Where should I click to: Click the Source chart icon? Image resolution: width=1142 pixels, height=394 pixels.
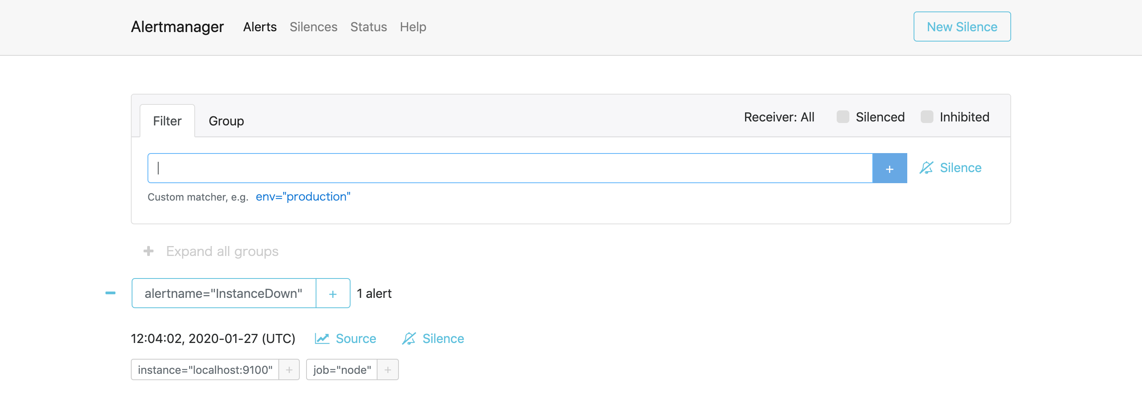pos(322,339)
